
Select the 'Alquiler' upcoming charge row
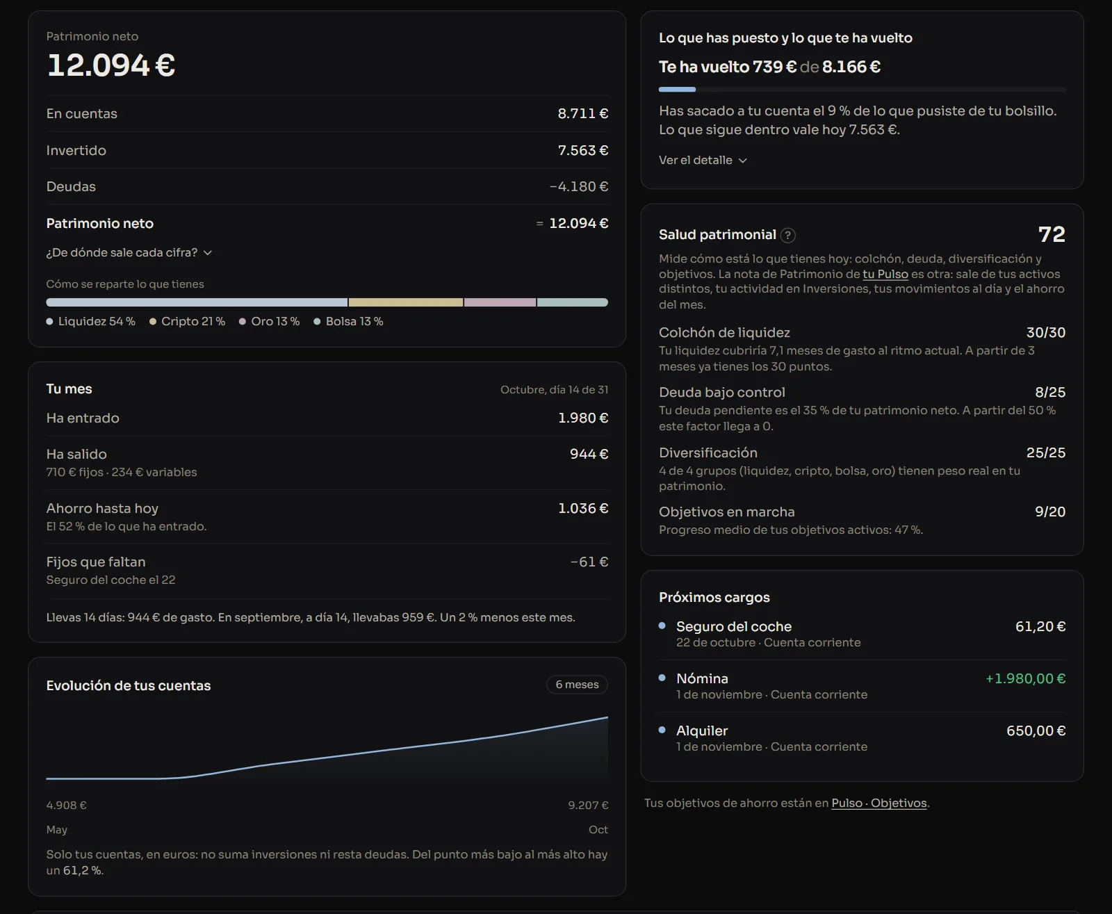point(862,738)
